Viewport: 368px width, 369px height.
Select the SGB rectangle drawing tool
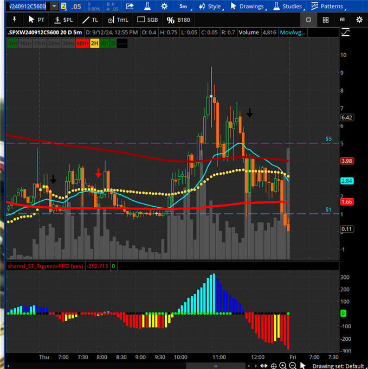148,20
